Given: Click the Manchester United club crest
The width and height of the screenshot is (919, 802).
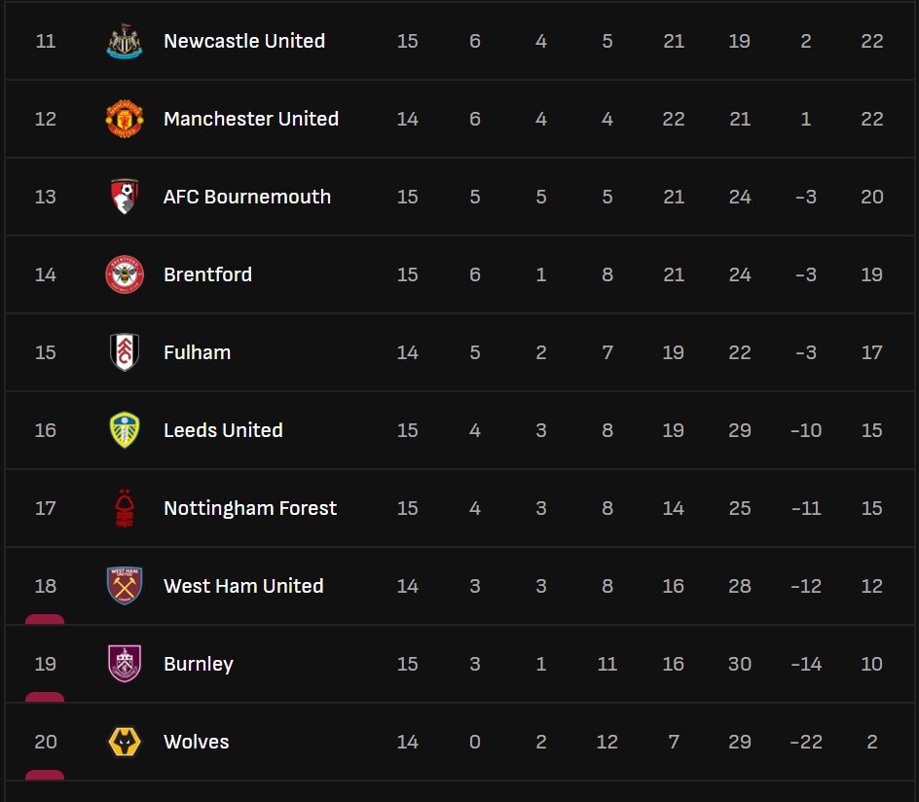Looking at the screenshot, I should (x=125, y=119).
